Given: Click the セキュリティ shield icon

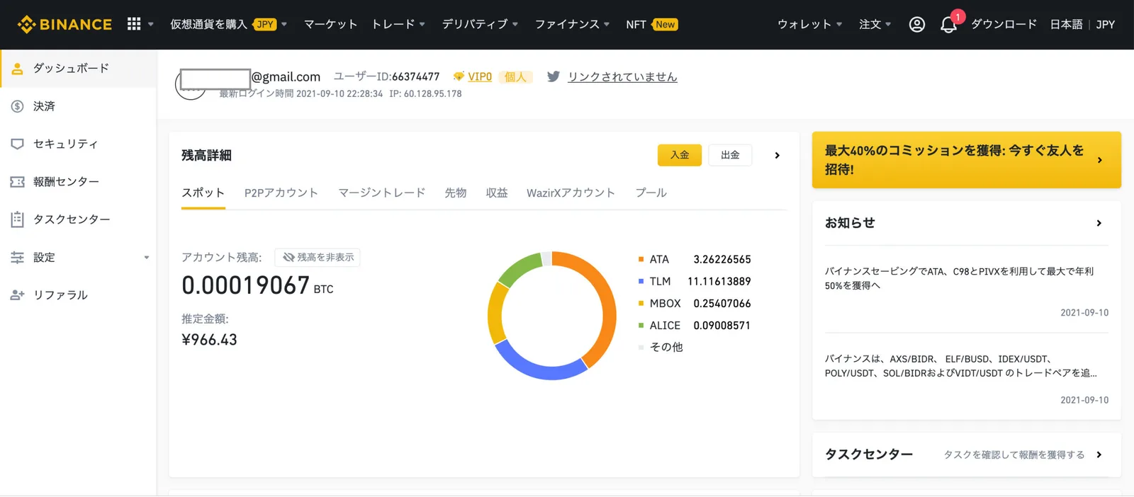Looking at the screenshot, I should click(x=18, y=144).
